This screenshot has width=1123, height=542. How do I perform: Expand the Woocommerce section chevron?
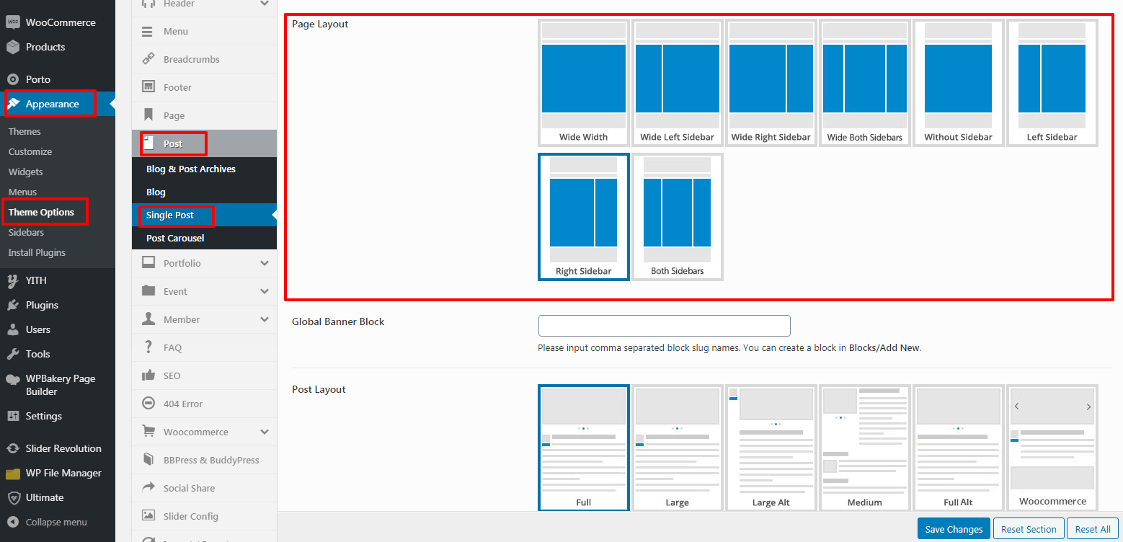(x=265, y=432)
